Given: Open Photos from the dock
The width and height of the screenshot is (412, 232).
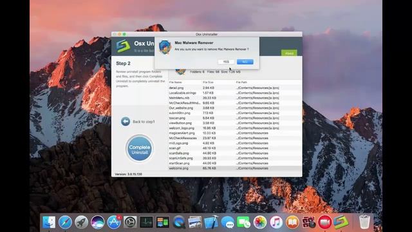Looking at the screenshot, I should point(260,222).
